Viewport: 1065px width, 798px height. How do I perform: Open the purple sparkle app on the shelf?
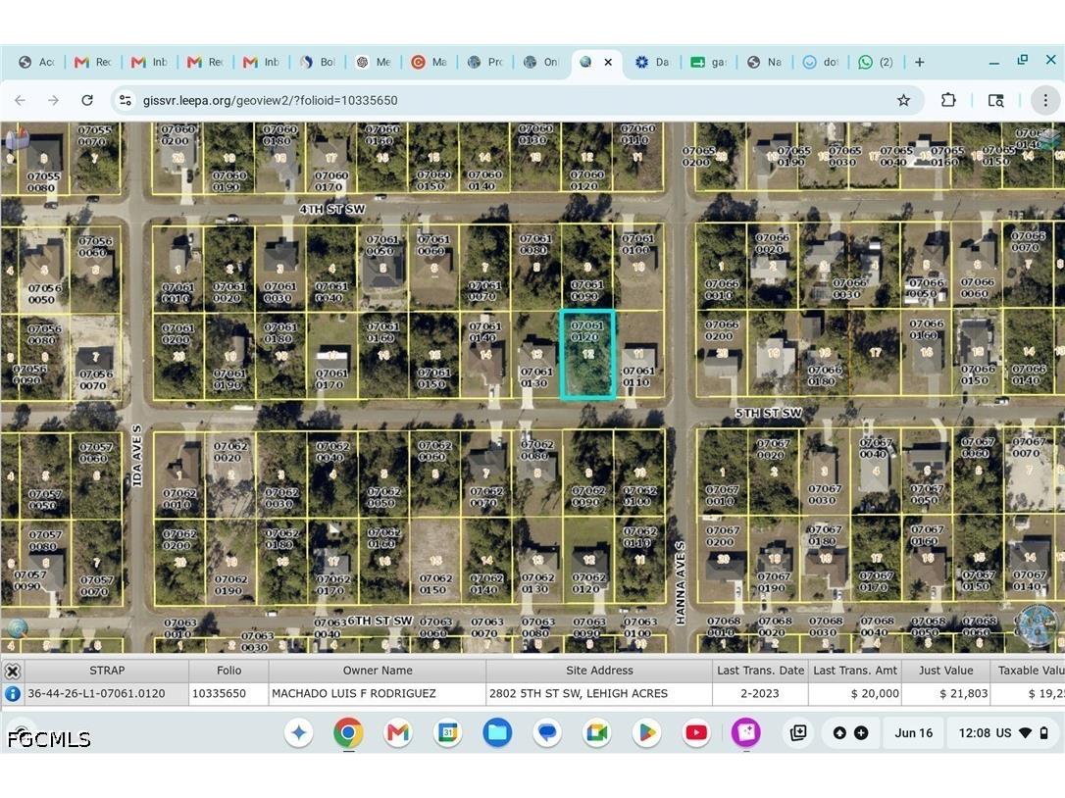[745, 732]
